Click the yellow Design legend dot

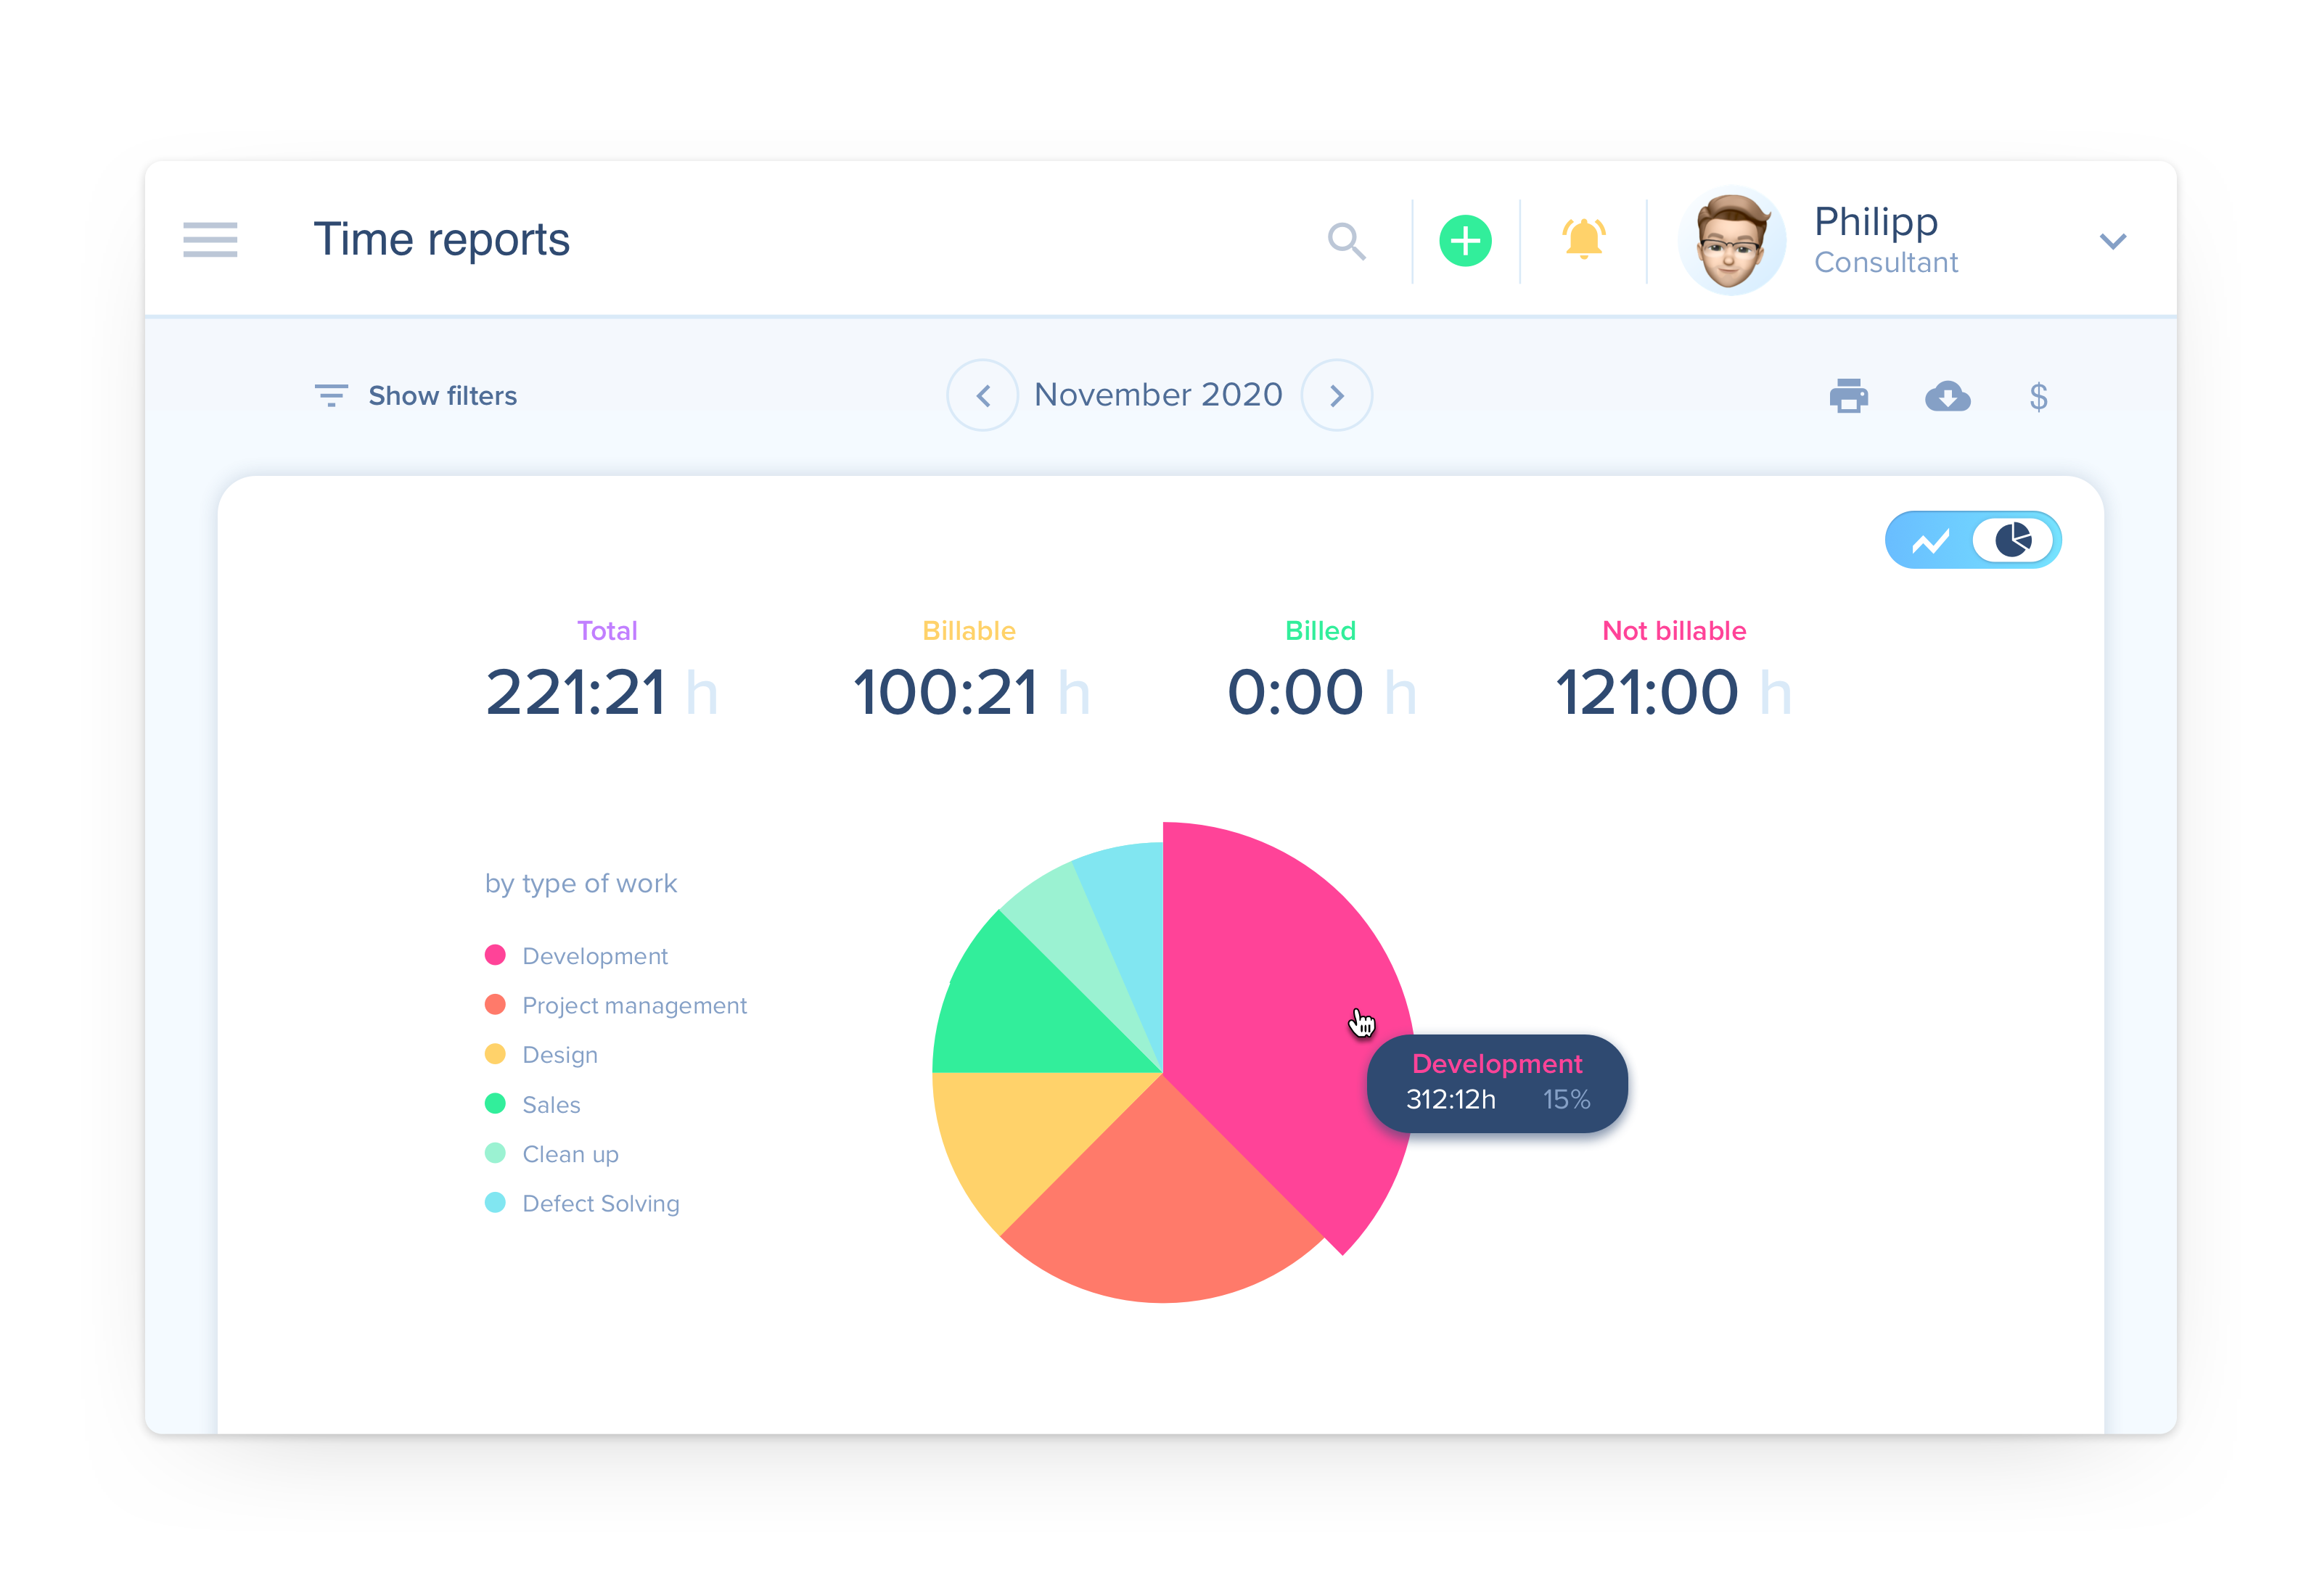[x=495, y=1054]
